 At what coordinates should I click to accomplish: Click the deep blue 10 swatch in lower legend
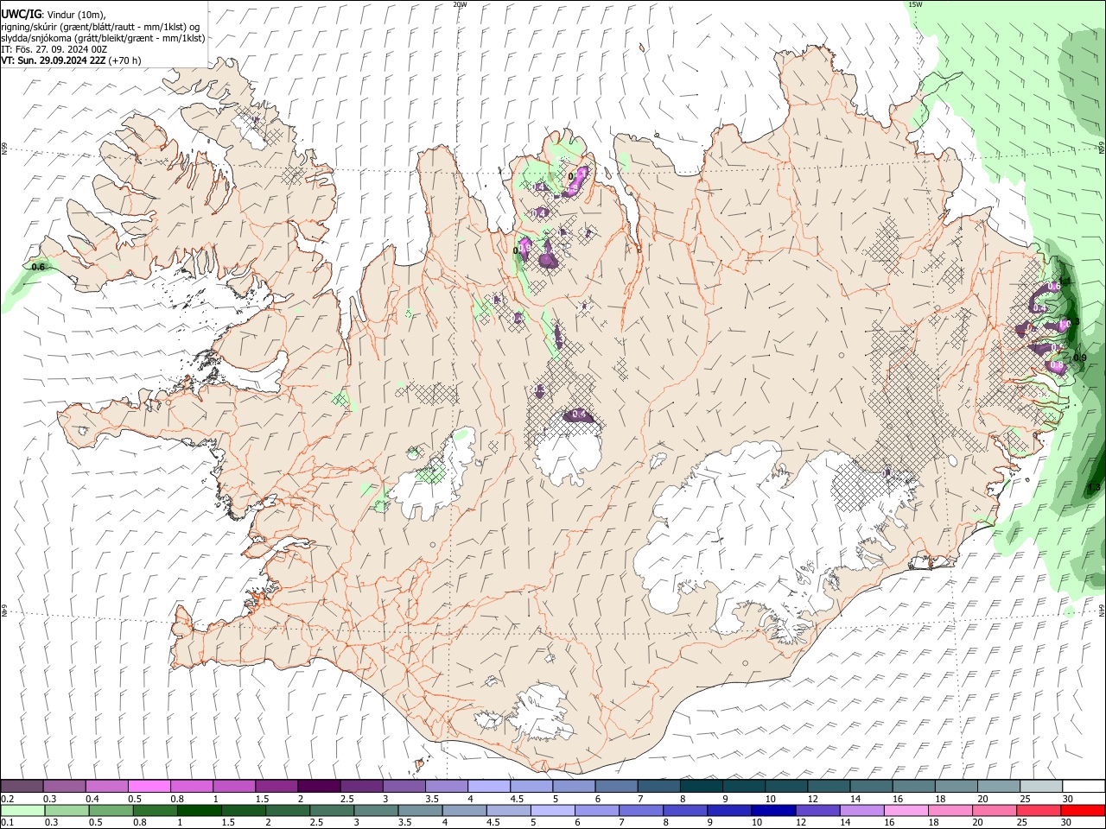coord(773,810)
